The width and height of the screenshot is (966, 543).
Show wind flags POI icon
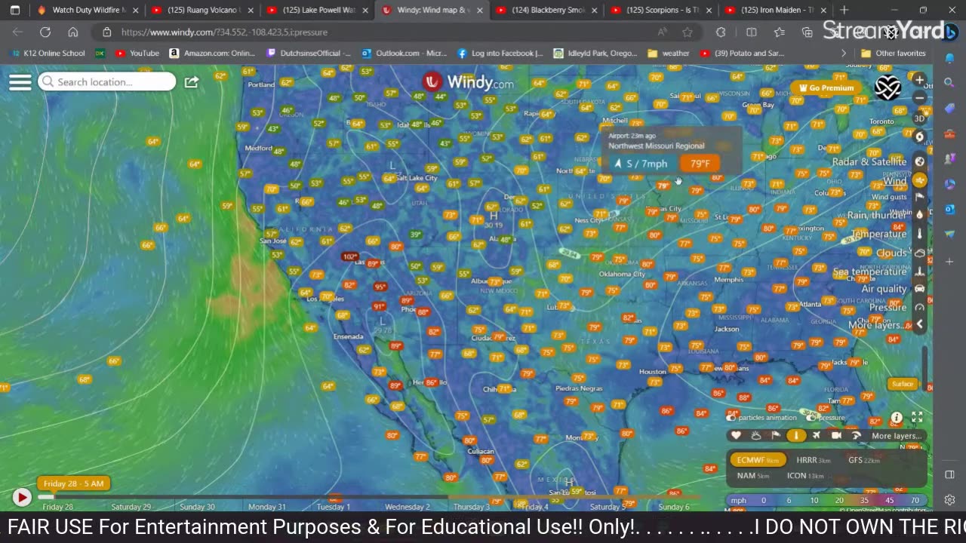775,435
